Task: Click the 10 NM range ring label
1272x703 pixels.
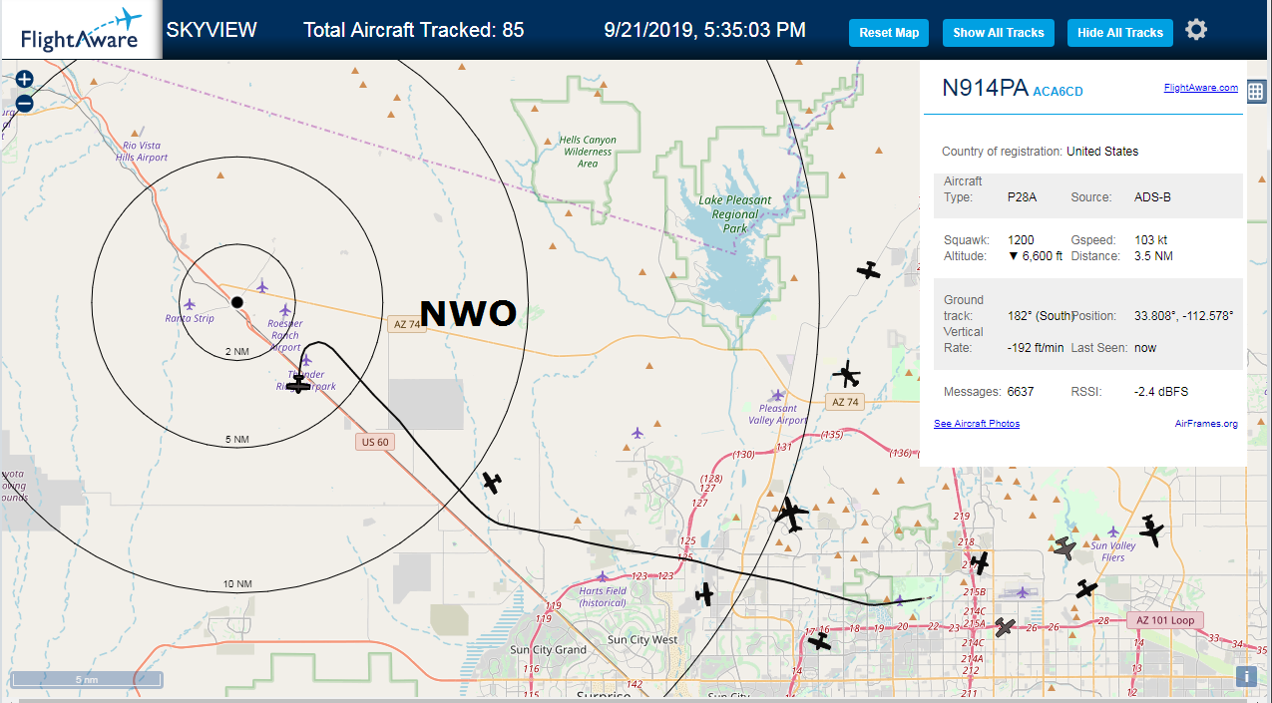Action: (236, 584)
